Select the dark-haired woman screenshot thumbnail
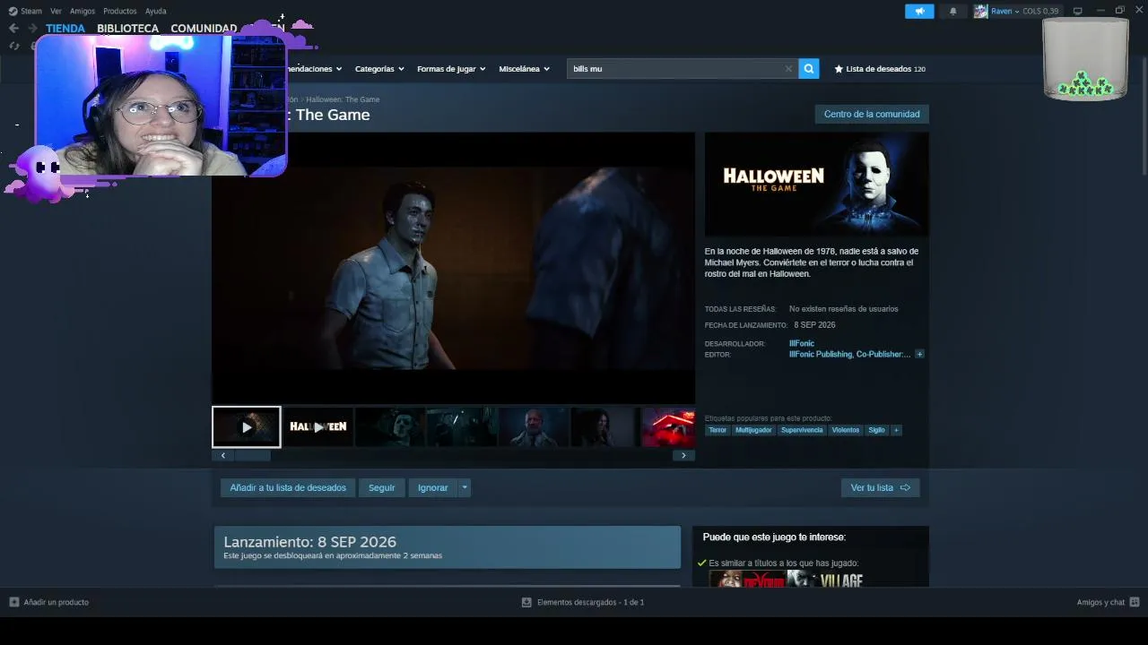1148x645 pixels. tap(605, 427)
